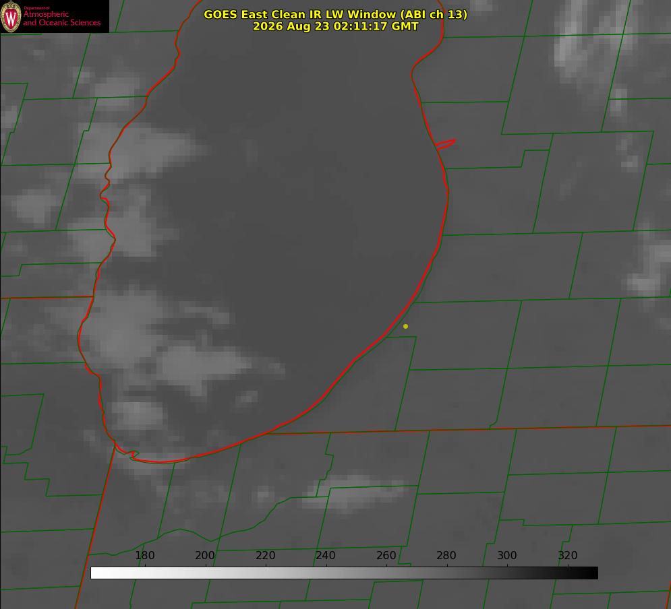Click the 260 colorbar tick label
The width and height of the screenshot is (671, 609).
tap(386, 555)
